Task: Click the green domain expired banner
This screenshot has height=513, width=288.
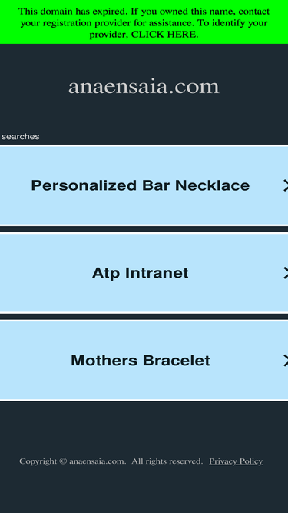Action: coord(144,22)
